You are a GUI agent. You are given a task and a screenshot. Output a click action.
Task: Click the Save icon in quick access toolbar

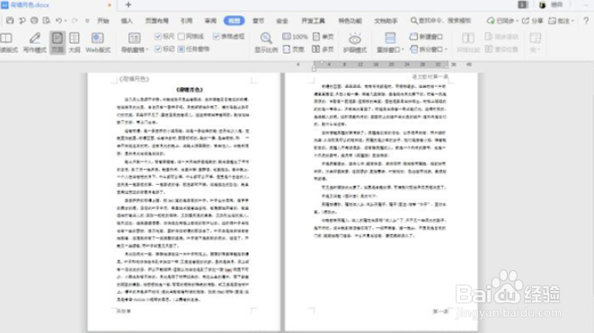[x=10, y=21]
